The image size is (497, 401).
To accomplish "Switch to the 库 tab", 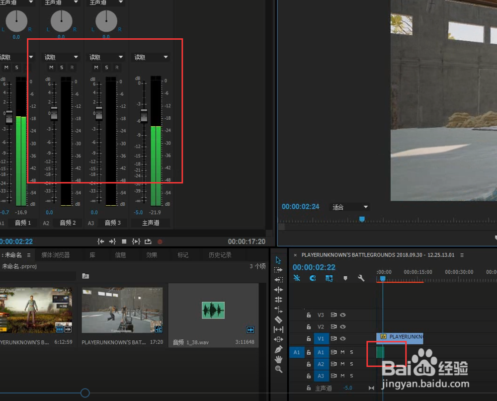I will [x=92, y=255].
